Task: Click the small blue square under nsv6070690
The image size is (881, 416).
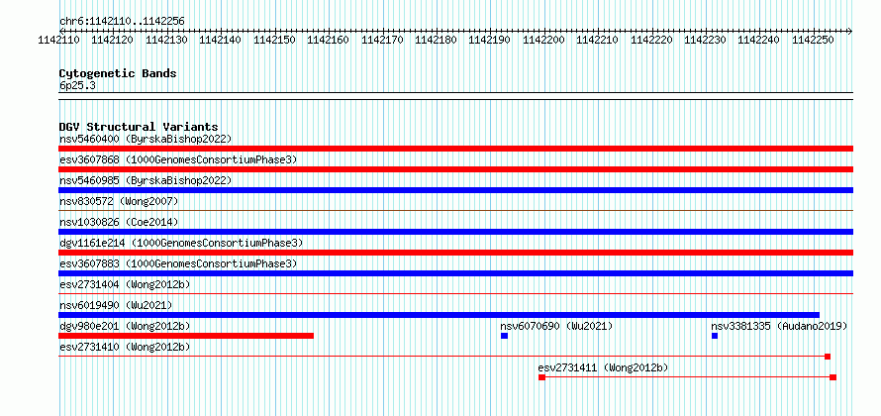Action: click(504, 336)
